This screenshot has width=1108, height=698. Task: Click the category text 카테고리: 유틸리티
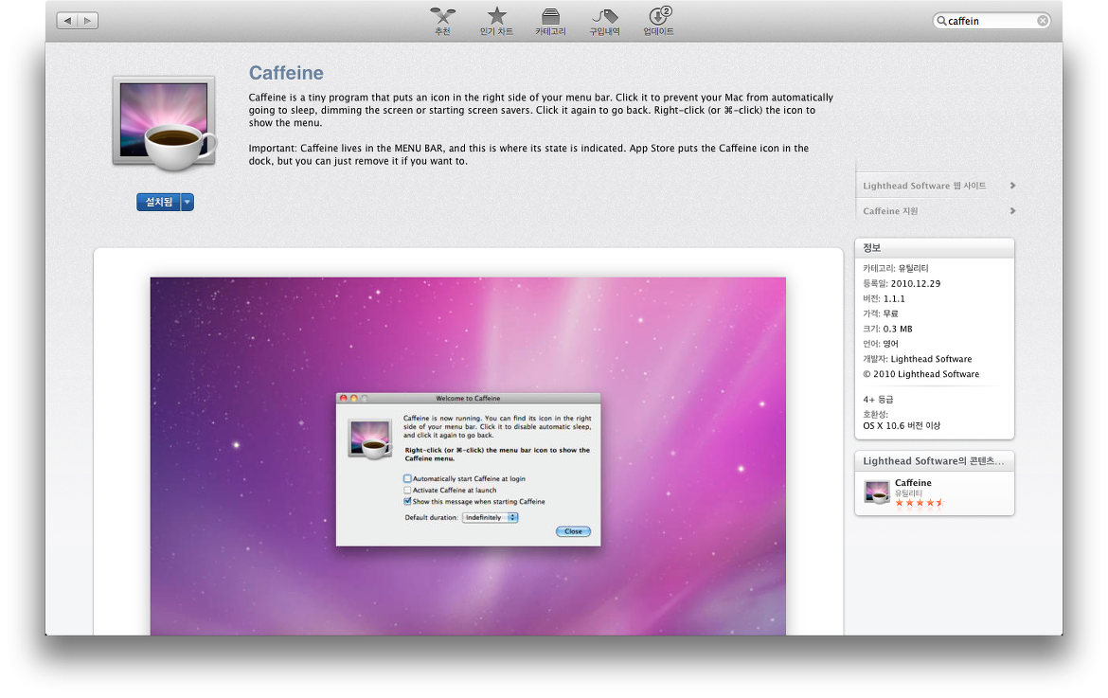[x=895, y=268]
